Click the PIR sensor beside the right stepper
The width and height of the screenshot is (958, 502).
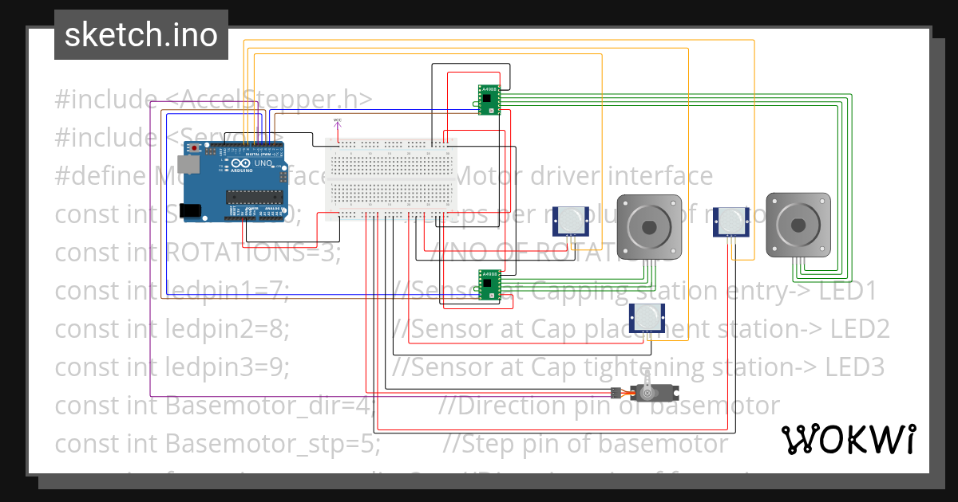[730, 221]
